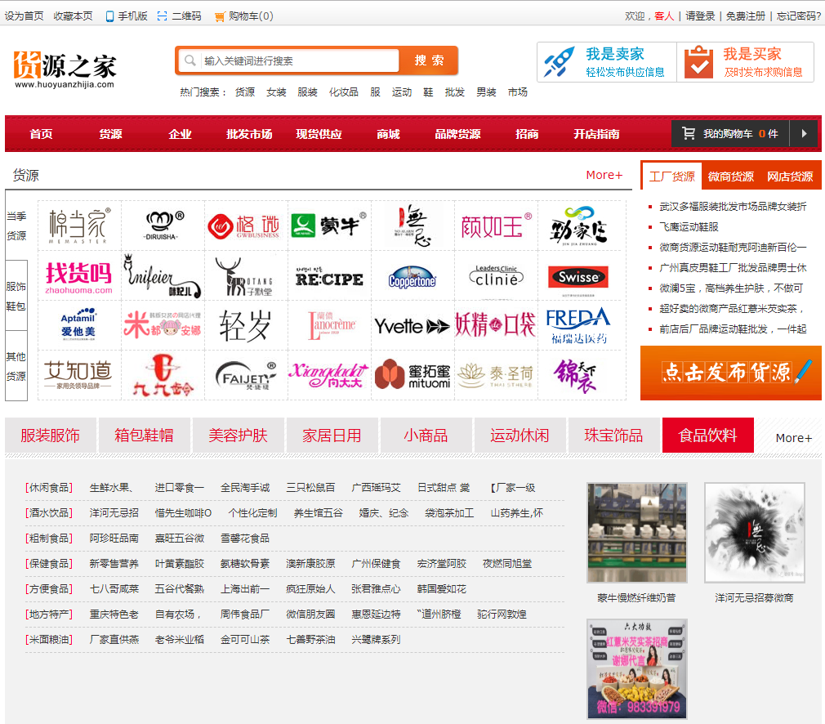
Task: Open the 艾知道 brand logo
Action: click(x=79, y=375)
